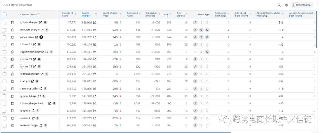Sort by Search Volume column
This screenshot has height=133, width=322.
(96, 15)
